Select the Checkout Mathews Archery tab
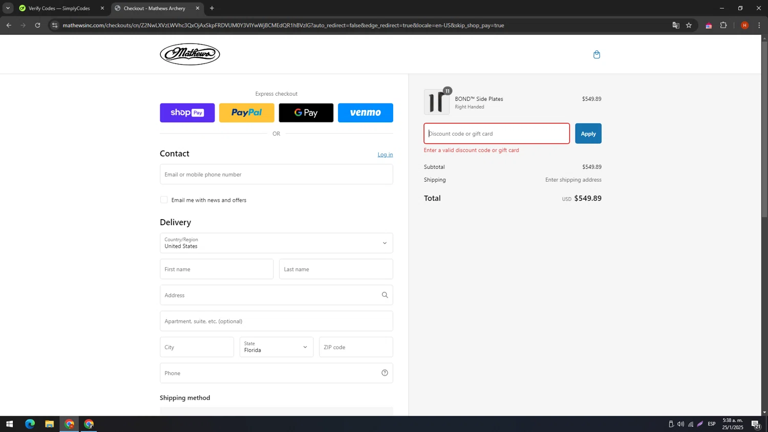This screenshot has height=432, width=768. click(x=157, y=8)
